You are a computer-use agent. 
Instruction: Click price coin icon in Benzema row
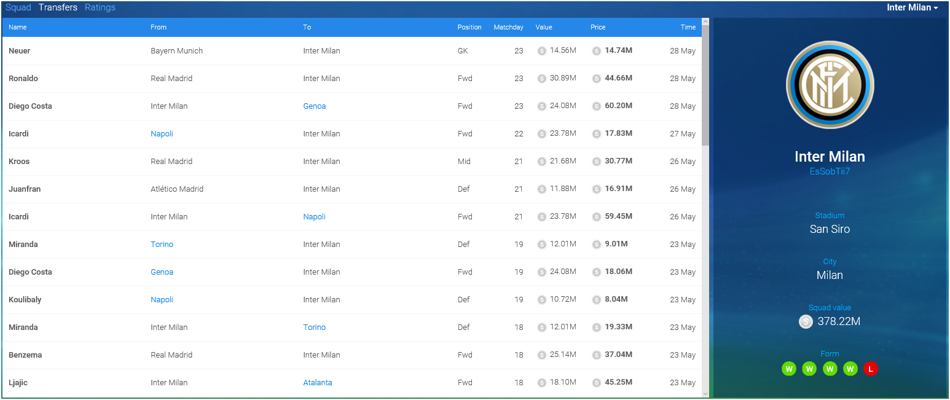click(x=596, y=355)
